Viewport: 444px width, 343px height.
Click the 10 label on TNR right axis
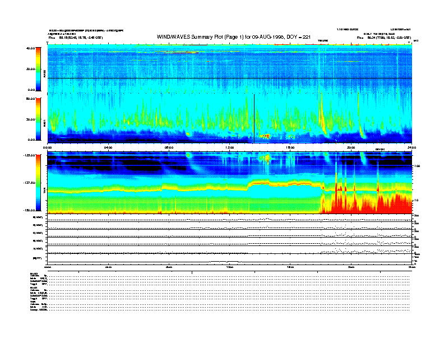click(x=417, y=200)
